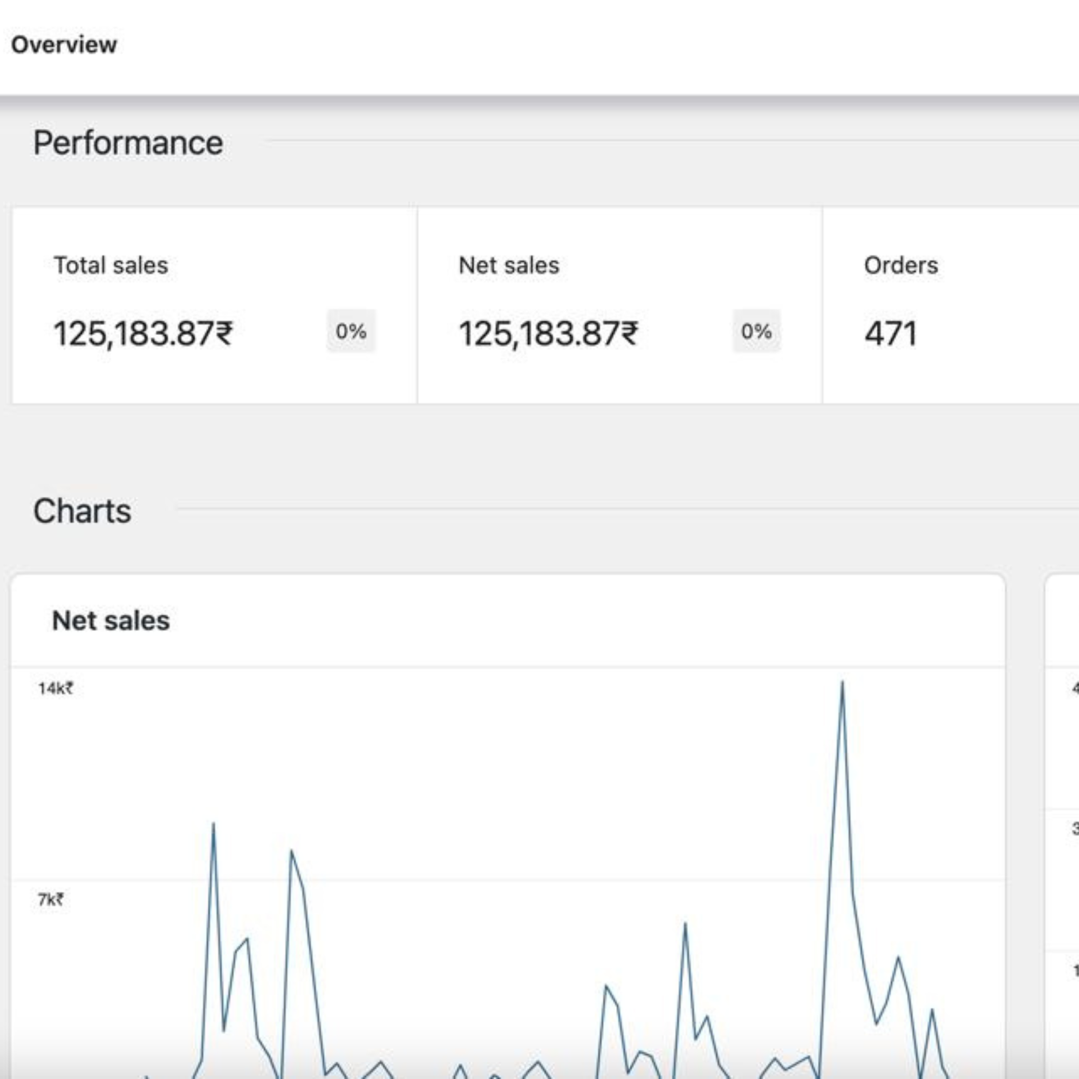This screenshot has height=1079, width=1079.
Task: Open the Orders performance card label
Action: [901, 265]
